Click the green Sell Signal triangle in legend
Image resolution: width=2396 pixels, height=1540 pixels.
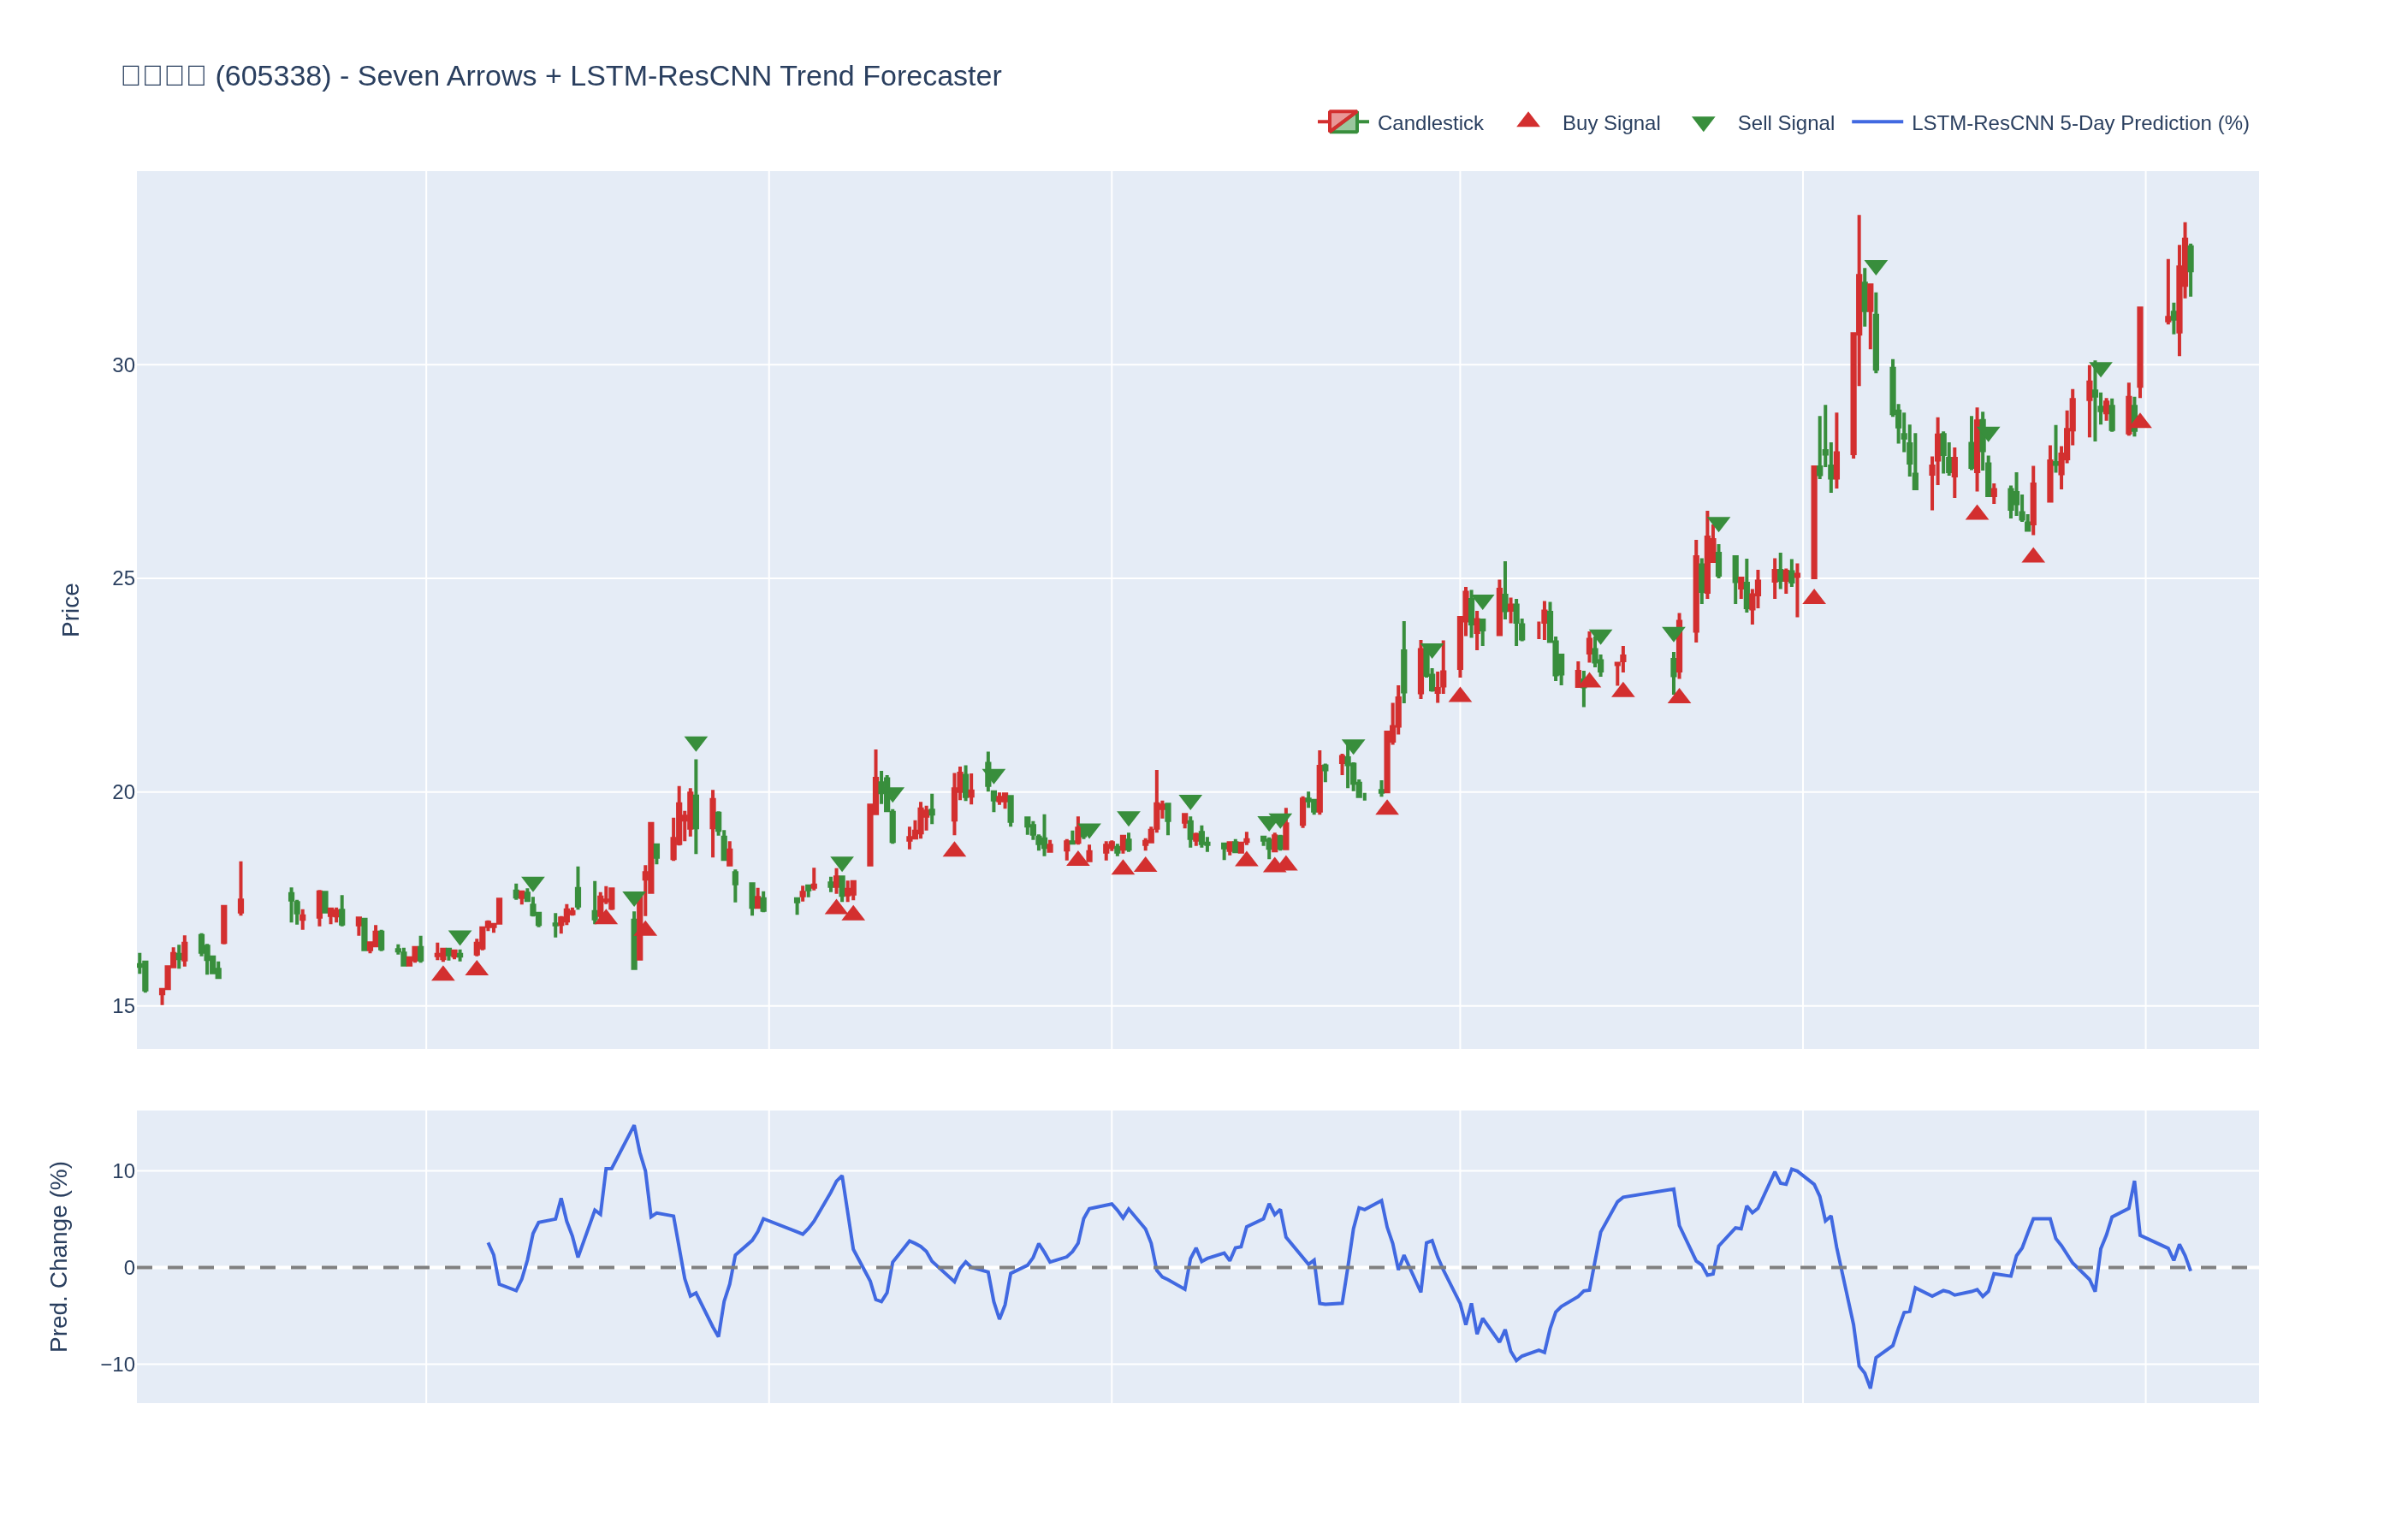pyautogui.click(x=1703, y=124)
